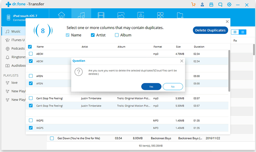
Task: Open the Explorer folder tab icon
Action: coord(180,15)
